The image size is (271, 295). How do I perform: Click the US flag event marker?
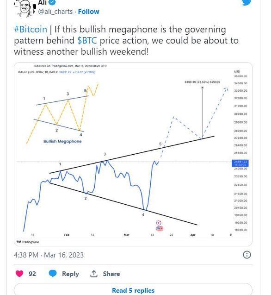point(160,229)
